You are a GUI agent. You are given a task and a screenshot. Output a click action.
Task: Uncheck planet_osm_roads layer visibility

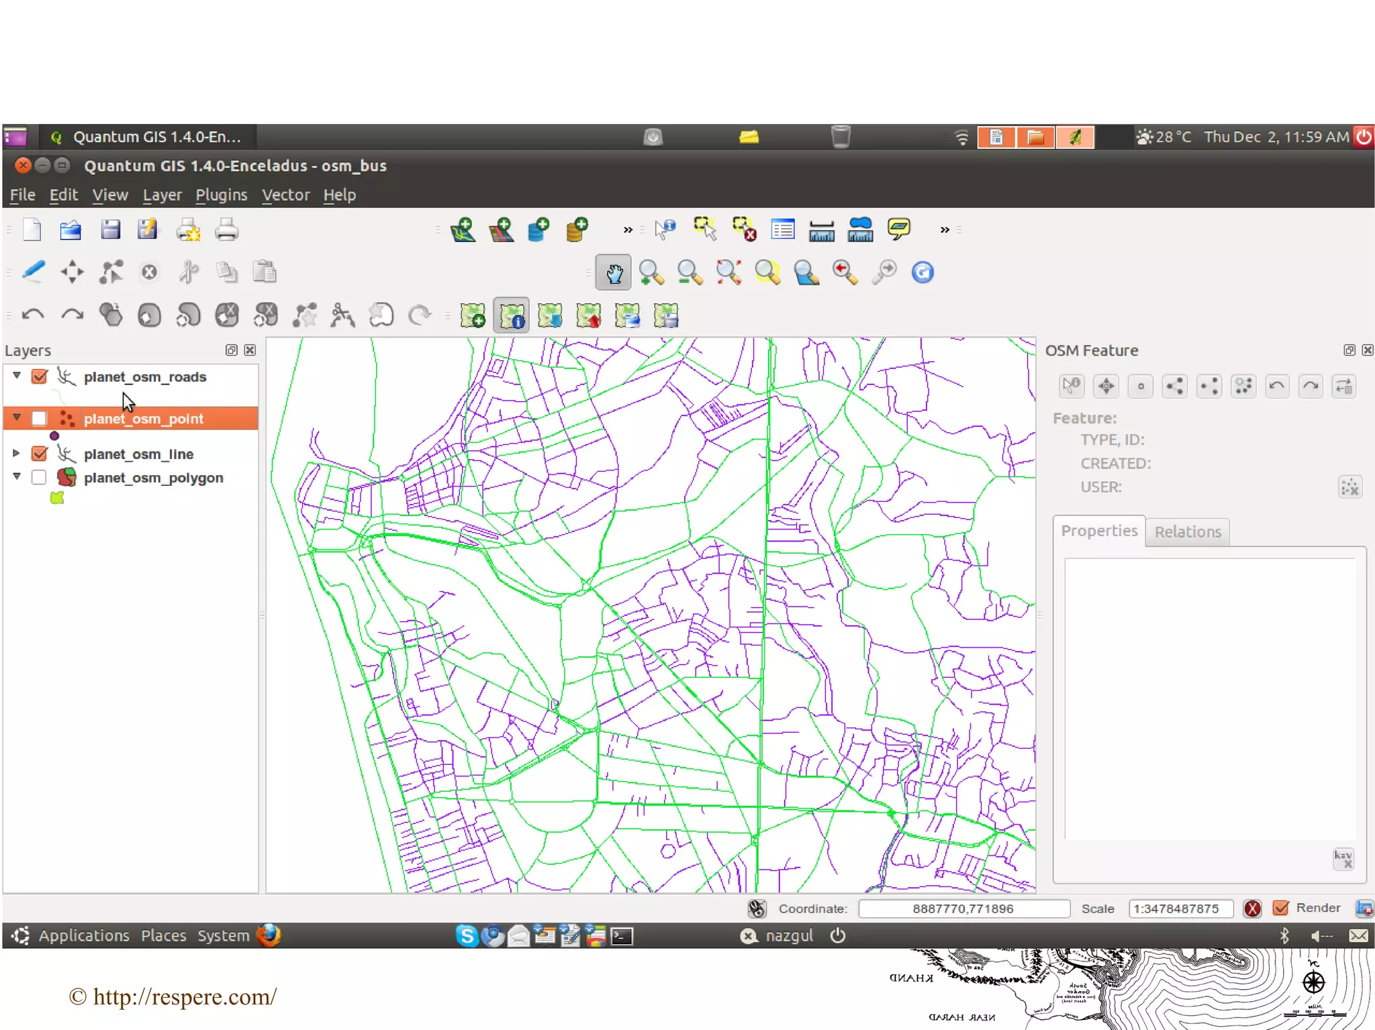click(x=40, y=376)
